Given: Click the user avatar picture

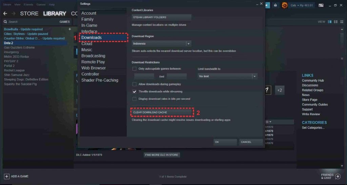Looking at the screenshot, I should pyautogui.click(x=284, y=5).
